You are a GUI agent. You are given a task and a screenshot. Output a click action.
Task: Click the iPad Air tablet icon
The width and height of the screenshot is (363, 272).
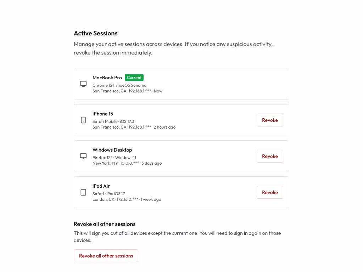(x=83, y=192)
